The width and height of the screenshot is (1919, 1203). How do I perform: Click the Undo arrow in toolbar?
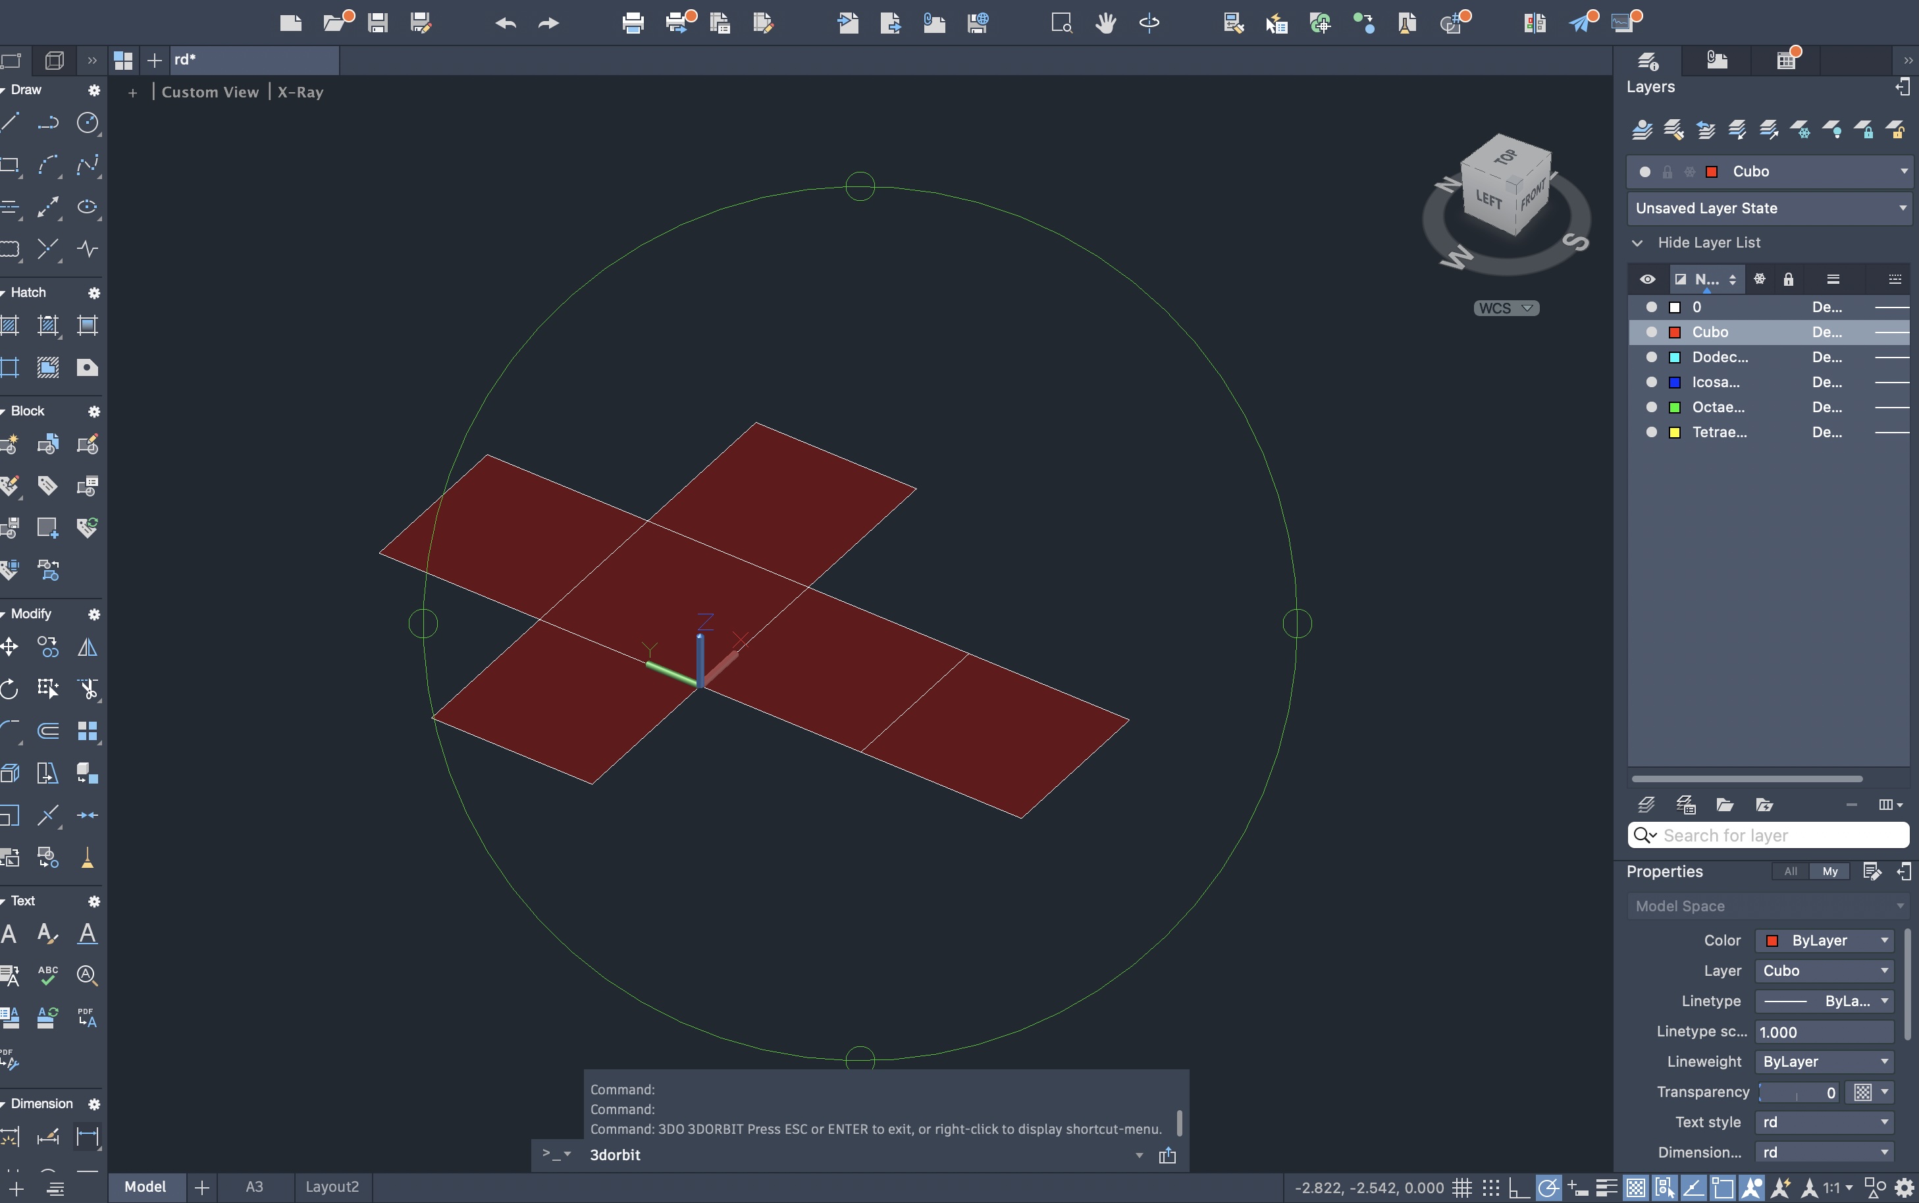505,23
